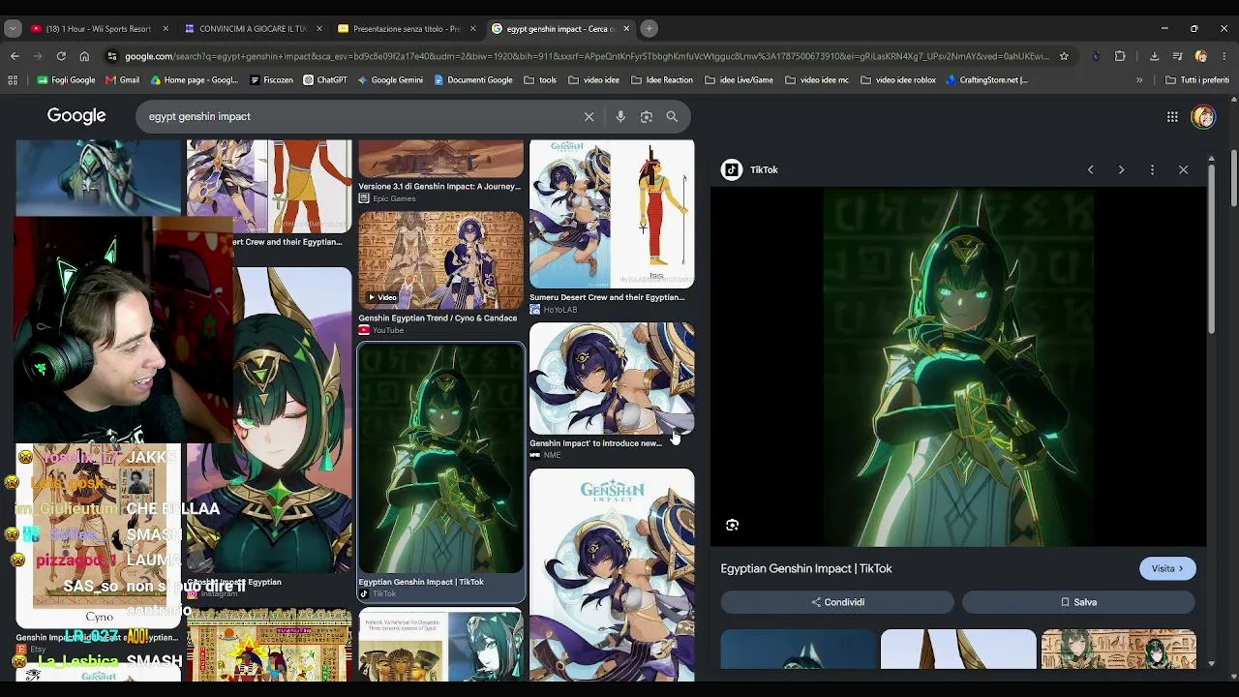Image resolution: width=1239 pixels, height=697 pixels.
Task: Focus the egypt genshin impact search field
Action: click(358, 116)
